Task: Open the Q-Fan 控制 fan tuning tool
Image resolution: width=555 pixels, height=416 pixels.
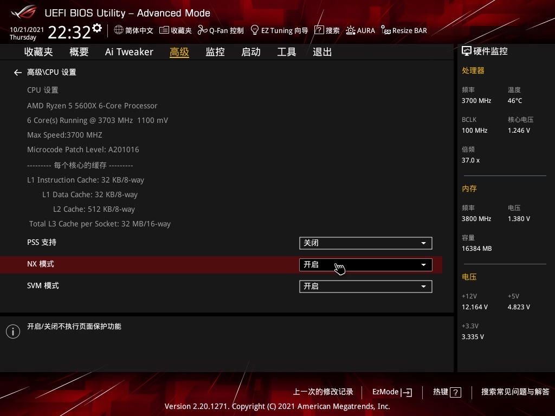Action: 220,30
